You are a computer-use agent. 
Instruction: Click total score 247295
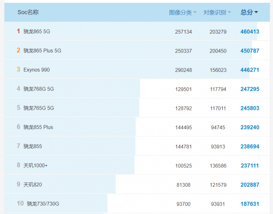coord(250,89)
